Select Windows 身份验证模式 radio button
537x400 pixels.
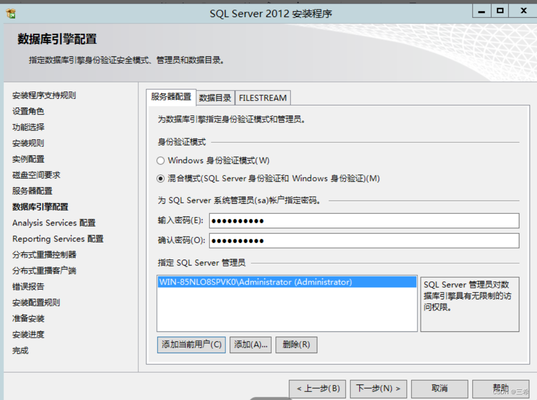(161, 160)
